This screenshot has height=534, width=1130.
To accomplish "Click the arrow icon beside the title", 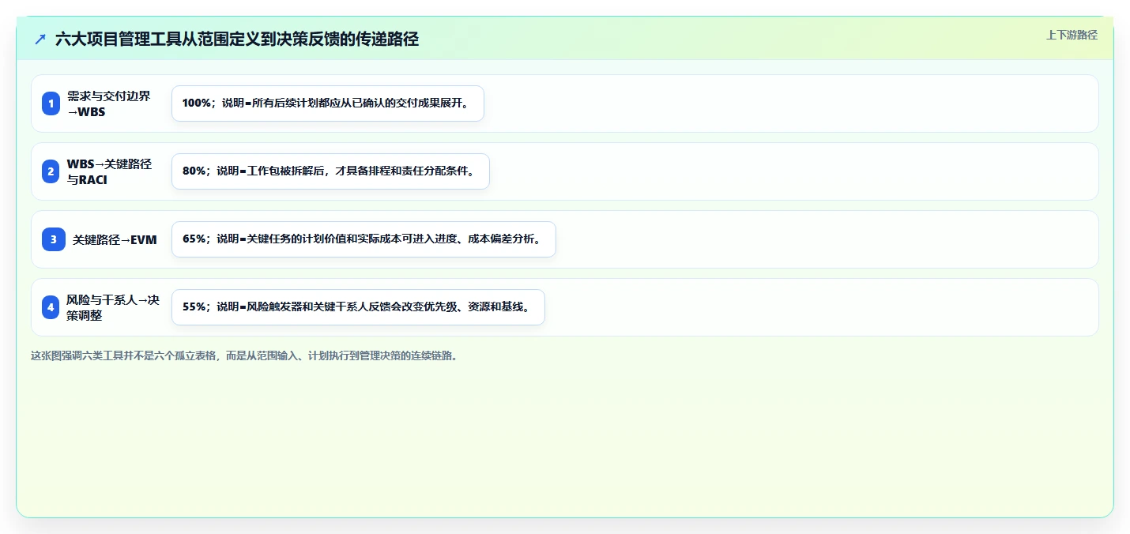I will pyautogui.click(x=40, y=39).
